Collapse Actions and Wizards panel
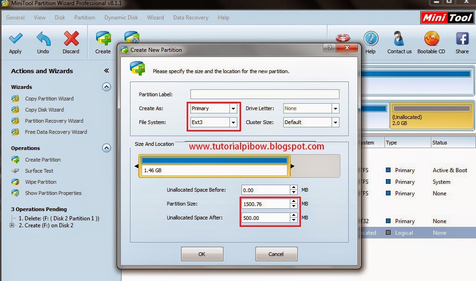 (x=106, y=71)
